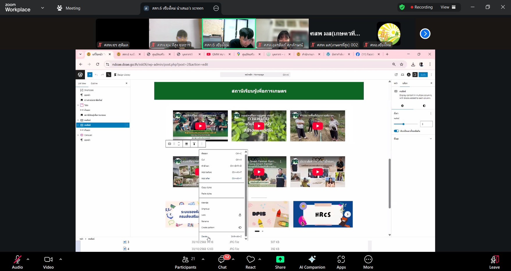Open the Styles half-circle icon in the sidebar
This screenshot has width=511, height=271.
click(x=424, y=106)
